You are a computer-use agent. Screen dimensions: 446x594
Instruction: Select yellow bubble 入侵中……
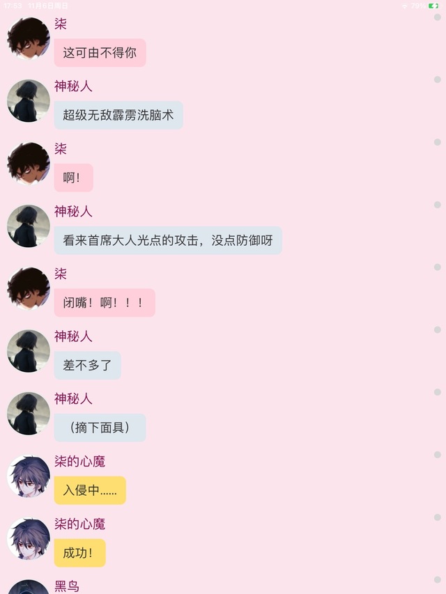[90, 490]
